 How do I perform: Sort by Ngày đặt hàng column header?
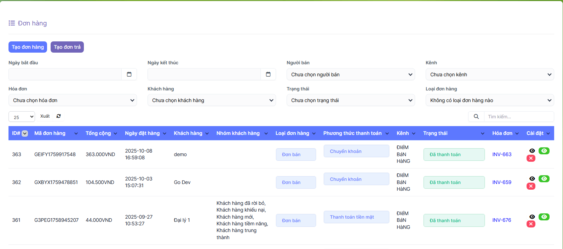pyautogui.click(x=142, y=134)
